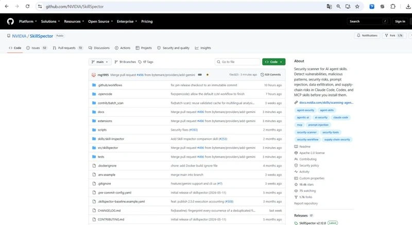Select the agent-security topic tag
The width and height of the screenshot is (412, 225).
click(305, 110)
